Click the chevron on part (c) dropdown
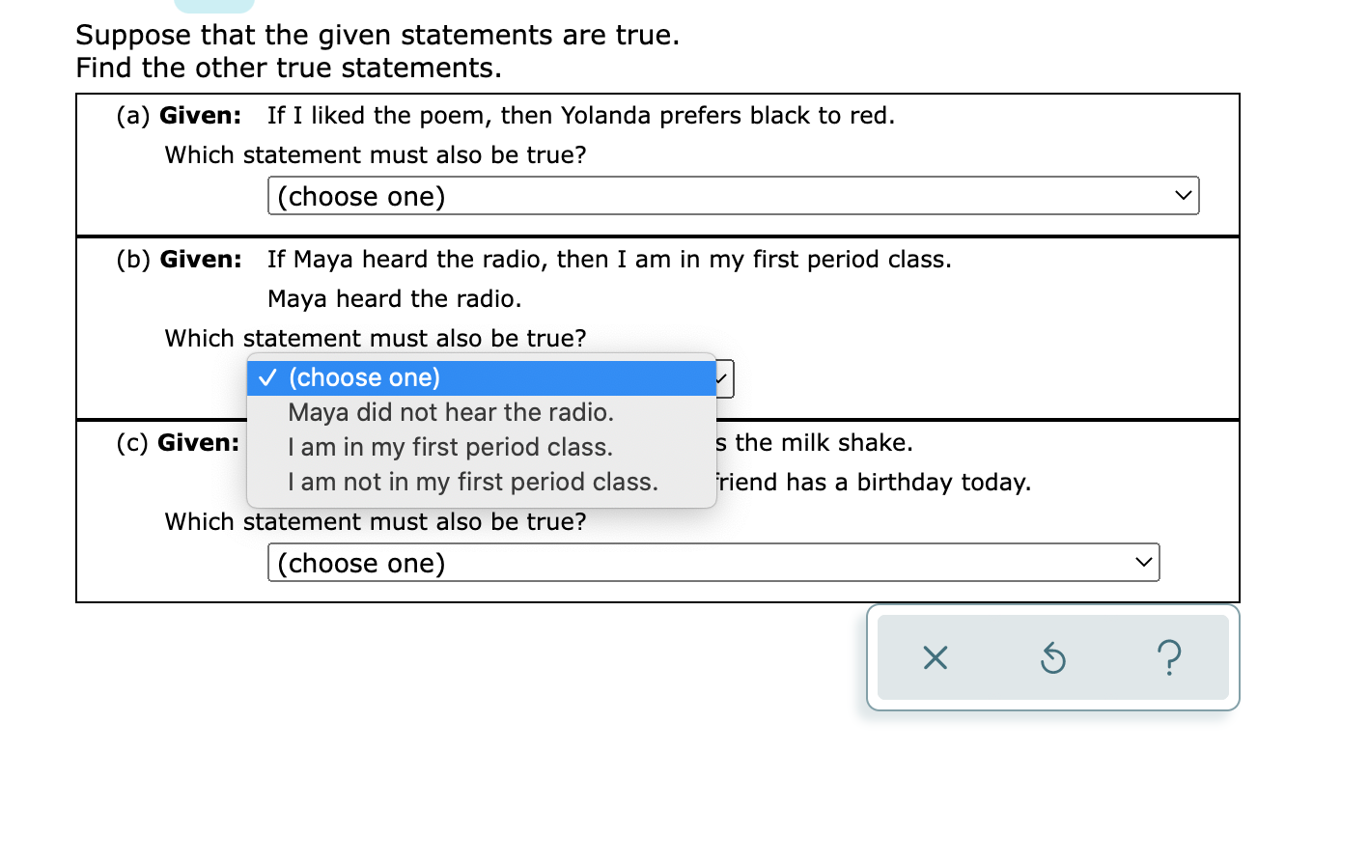The height and width of the screenshot is (861, 1369). coord(1145,562)
